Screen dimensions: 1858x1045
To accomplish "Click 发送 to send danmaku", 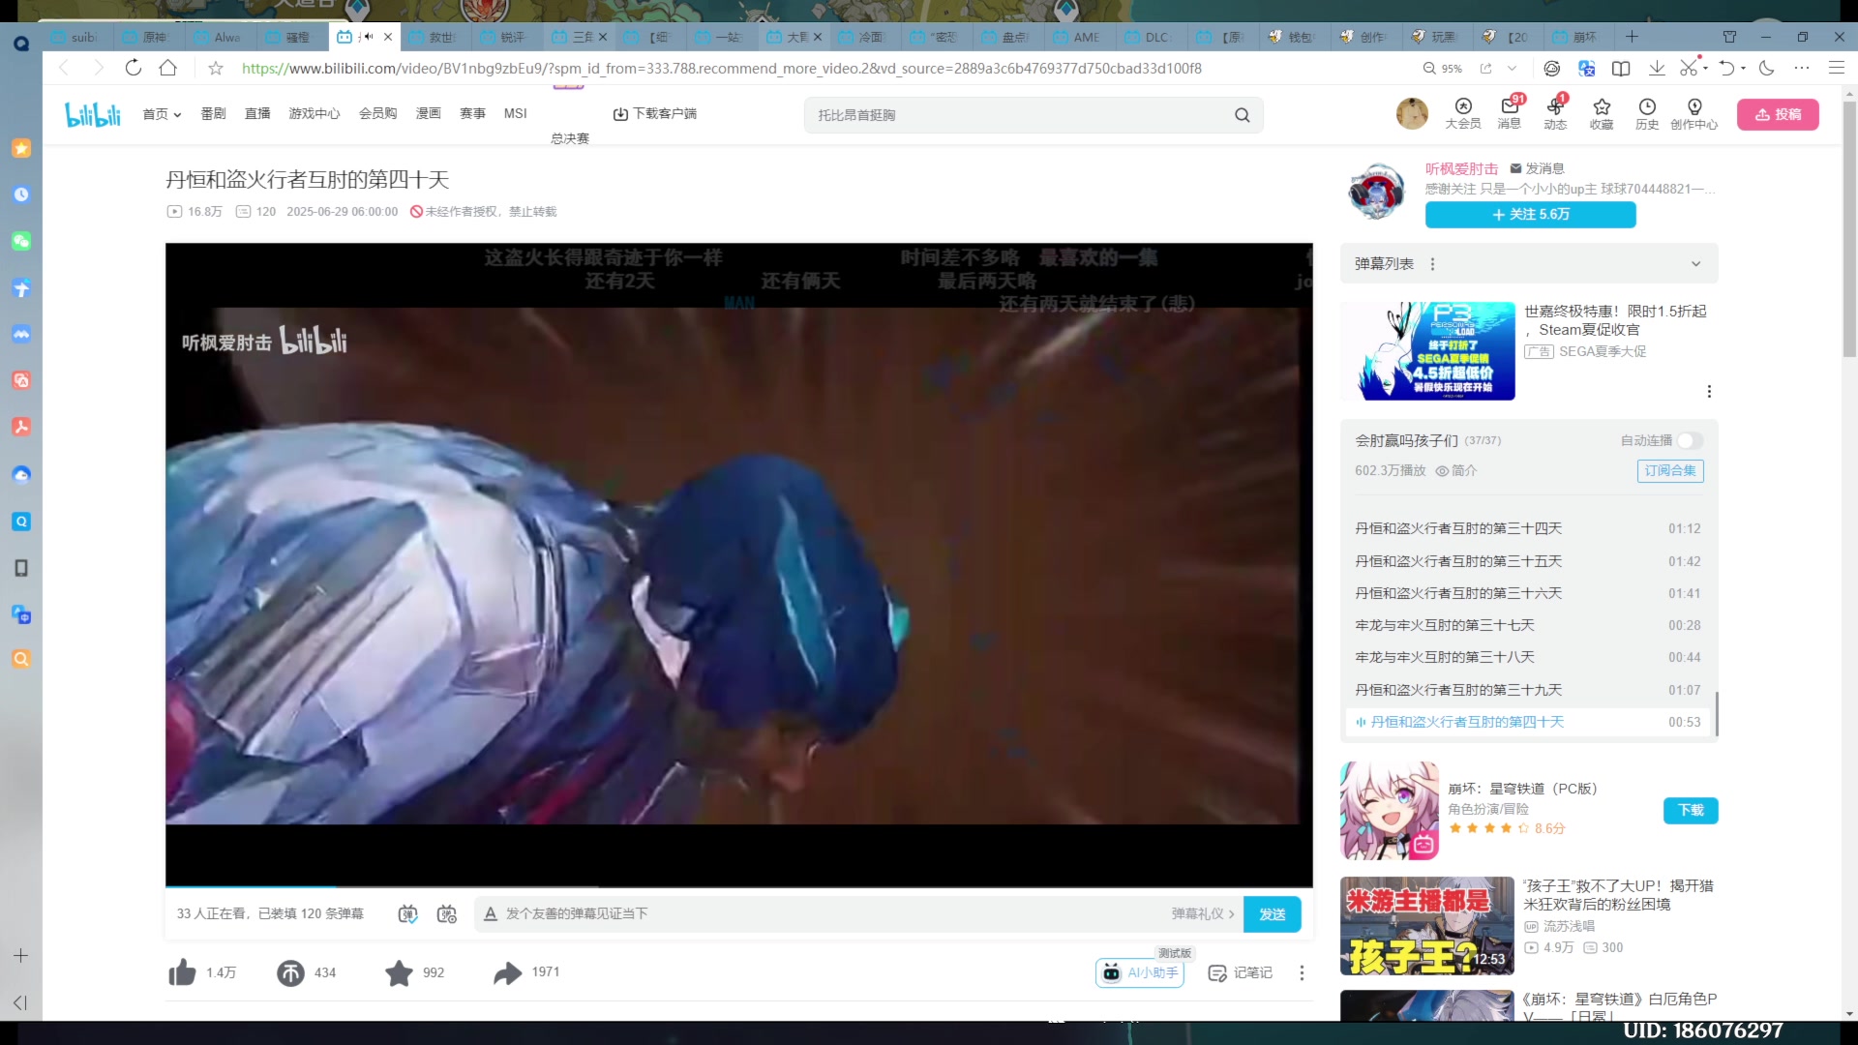I will click(1272, 914).
